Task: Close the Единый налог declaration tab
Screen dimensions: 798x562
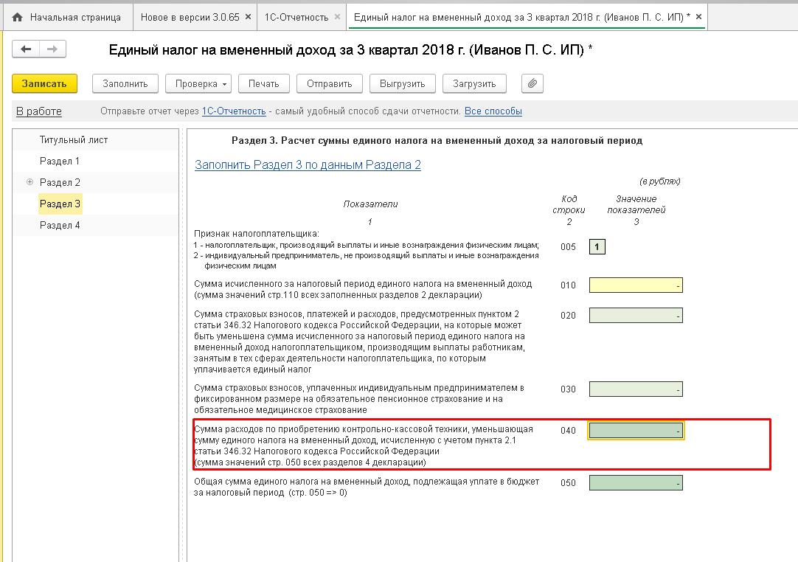Action: pyautogui.click(x=698, y=17)
